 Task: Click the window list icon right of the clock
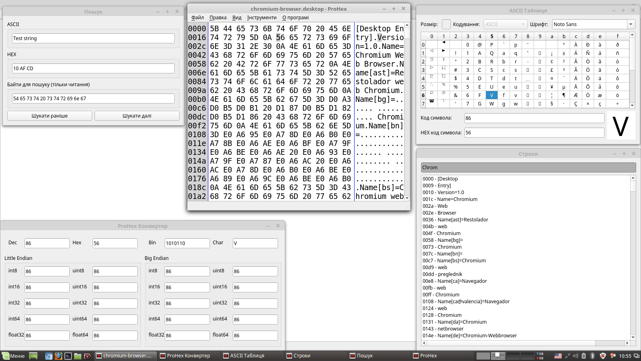click(x=636, y=356)
